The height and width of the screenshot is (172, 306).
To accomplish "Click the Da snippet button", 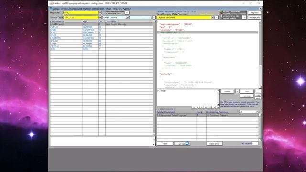I will pyautogui.click(x=218, y=107).
